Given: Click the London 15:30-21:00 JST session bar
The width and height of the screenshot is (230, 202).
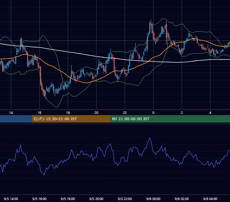Looking at the screenshot, I should pyautogui.click(x=71, y=119).
